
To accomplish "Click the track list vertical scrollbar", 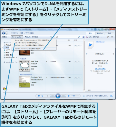I will point(84,65).
